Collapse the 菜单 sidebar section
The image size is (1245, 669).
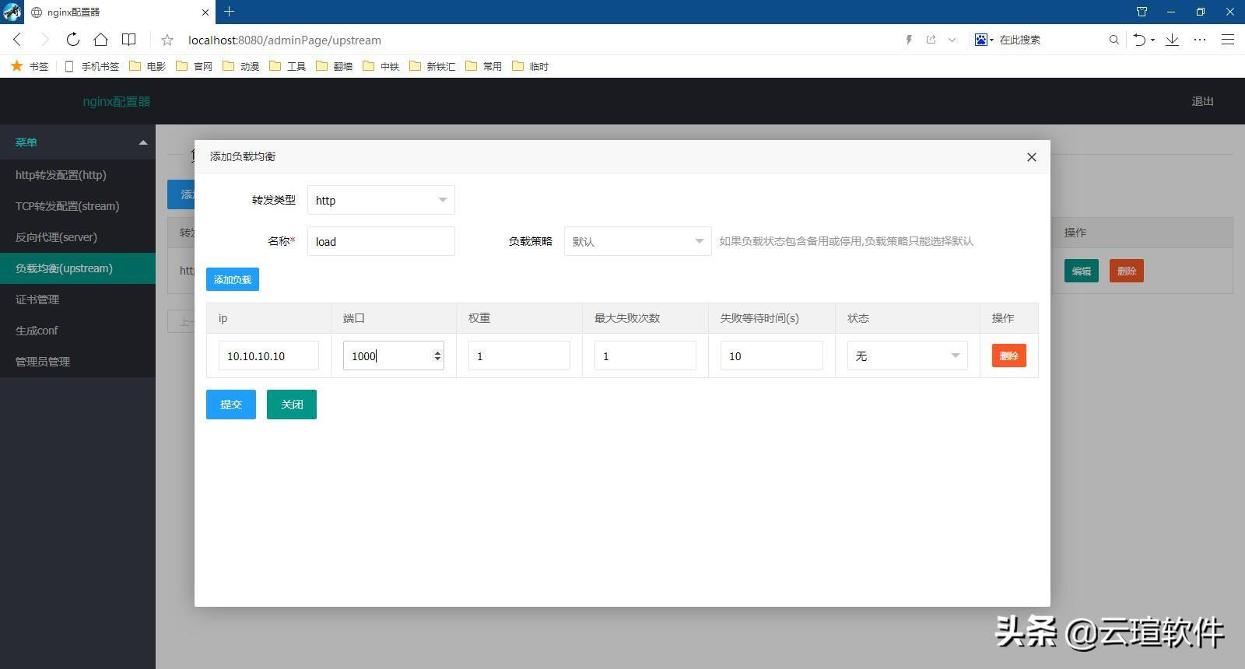point(78,142)
